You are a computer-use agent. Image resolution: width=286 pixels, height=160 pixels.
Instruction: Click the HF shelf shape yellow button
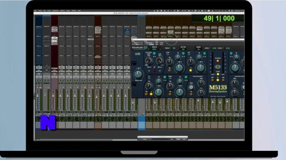coord(190,70)
